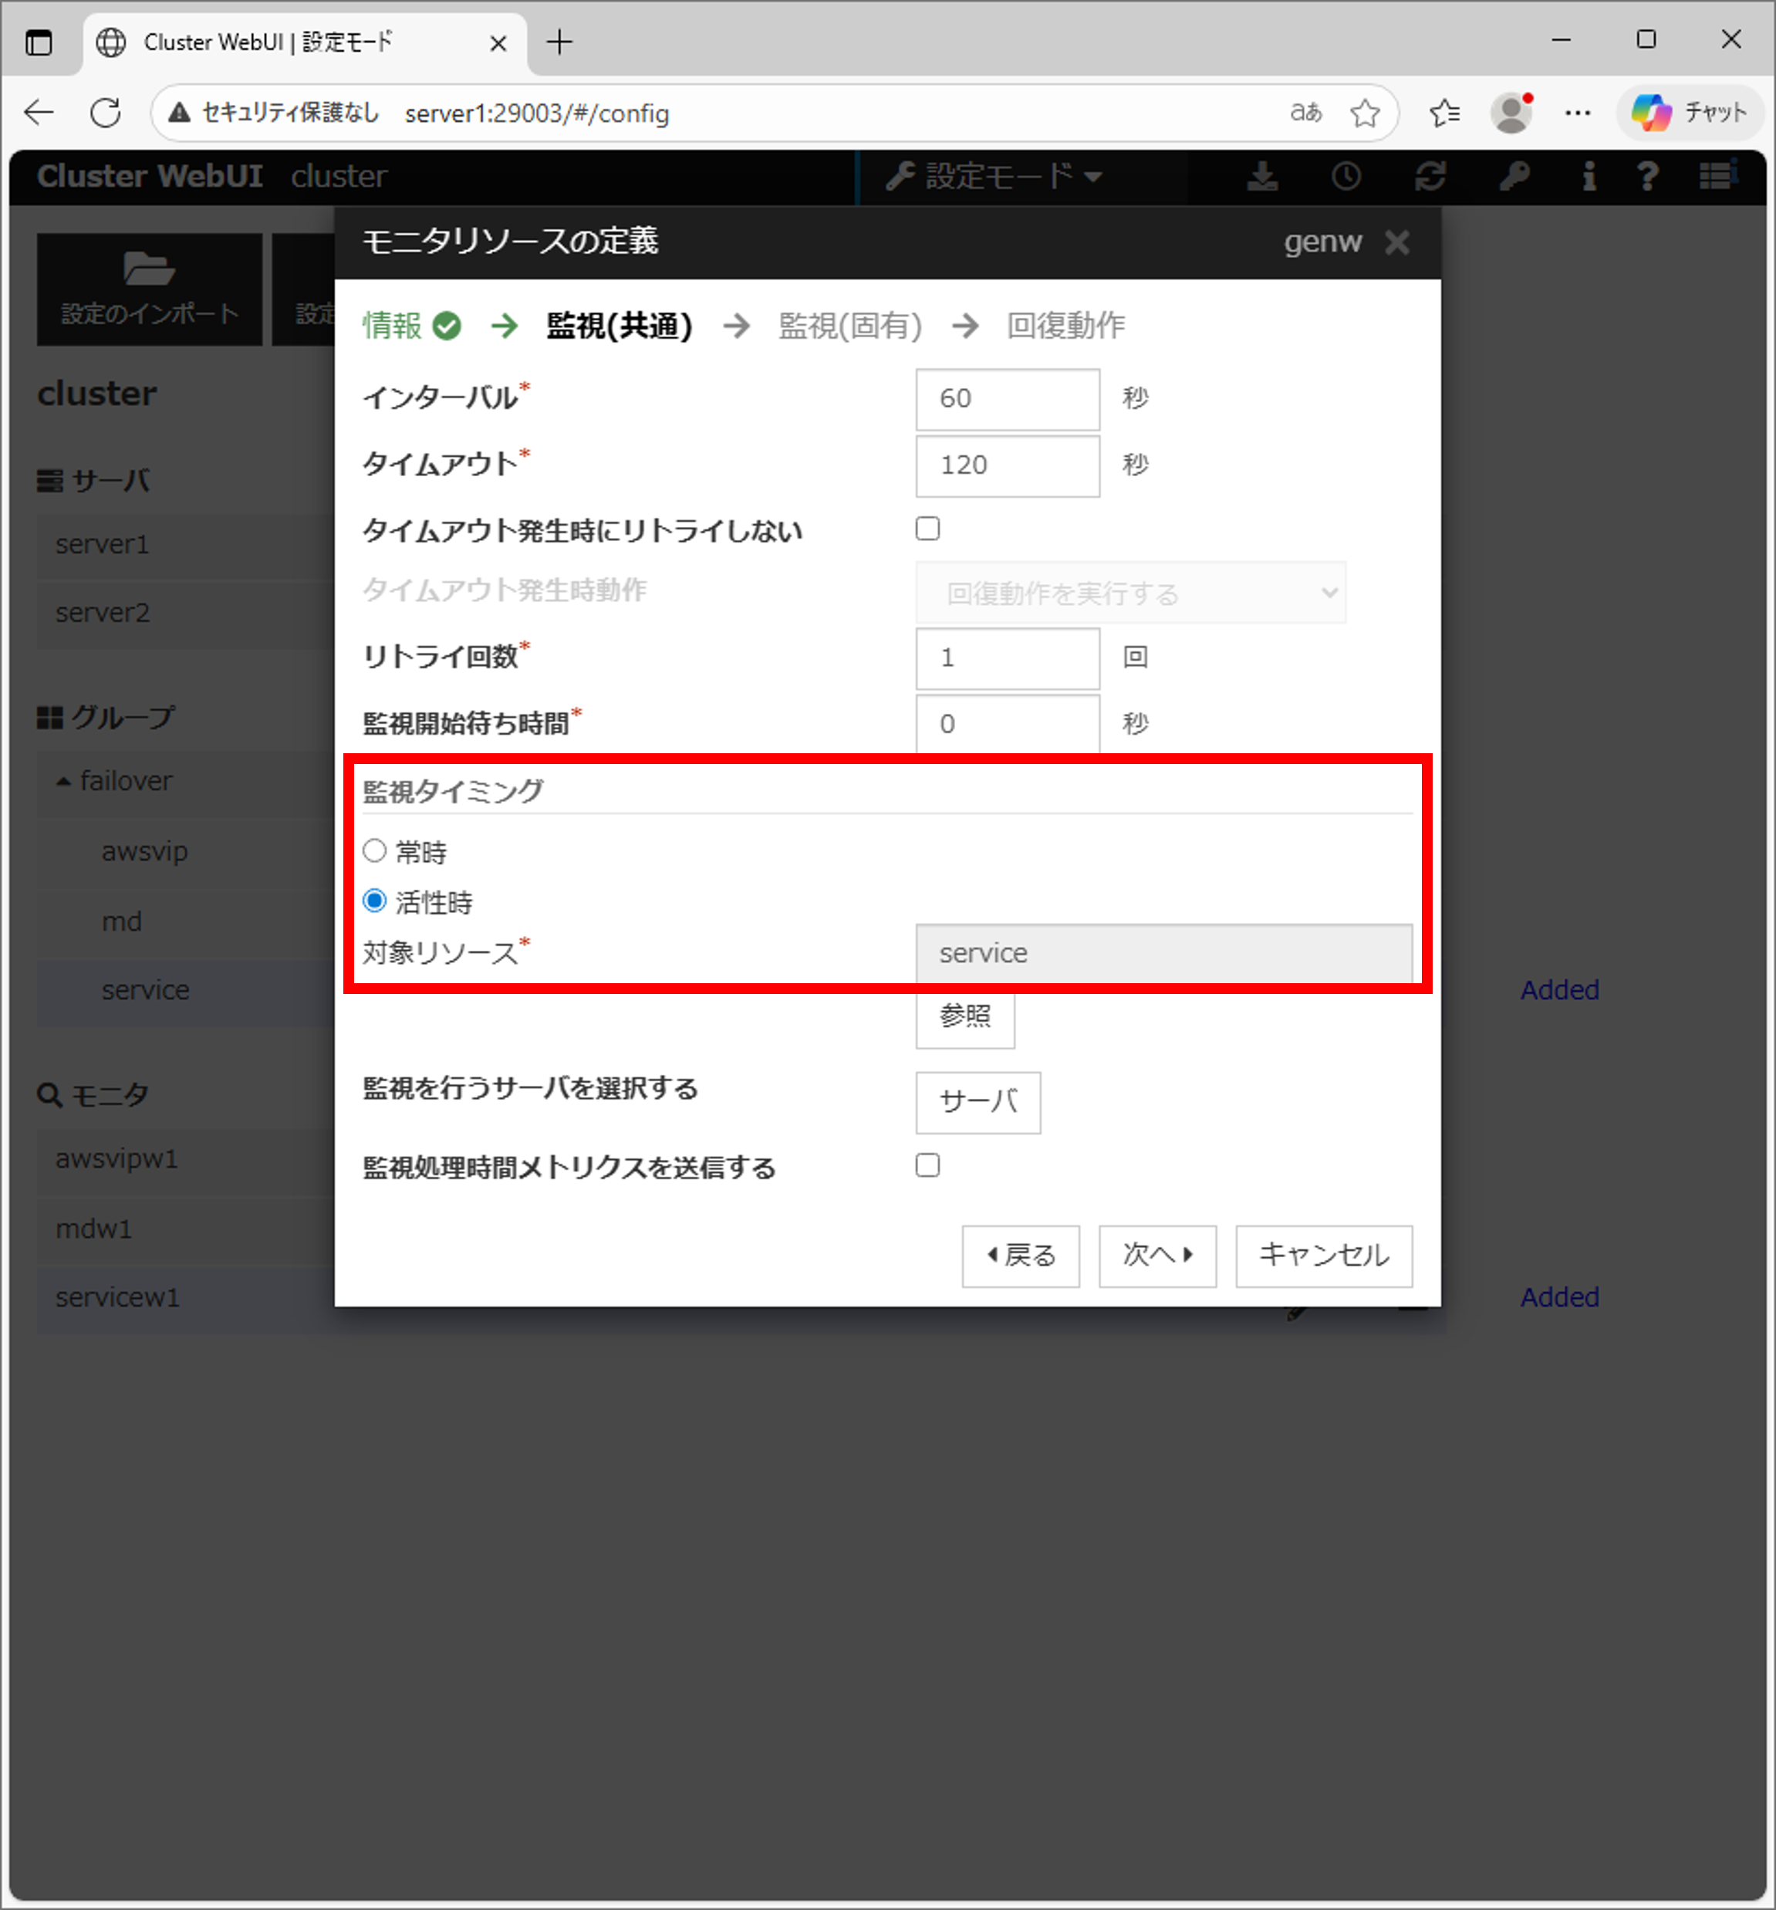Click the clock history icon in header
The width and height of the screenshot is (1776, 1910).
click(x=1346, y=177)
